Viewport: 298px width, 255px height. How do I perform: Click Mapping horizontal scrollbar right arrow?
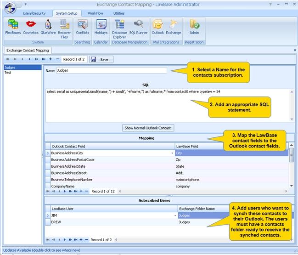(286, 191)
